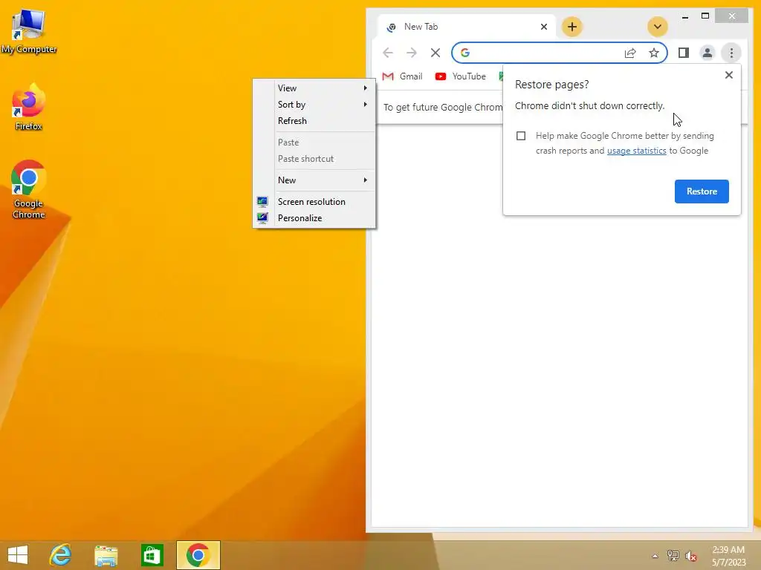Choose Refresh from context menu
The width and height of the screenshot is (761, 570).
pos(314,121)
